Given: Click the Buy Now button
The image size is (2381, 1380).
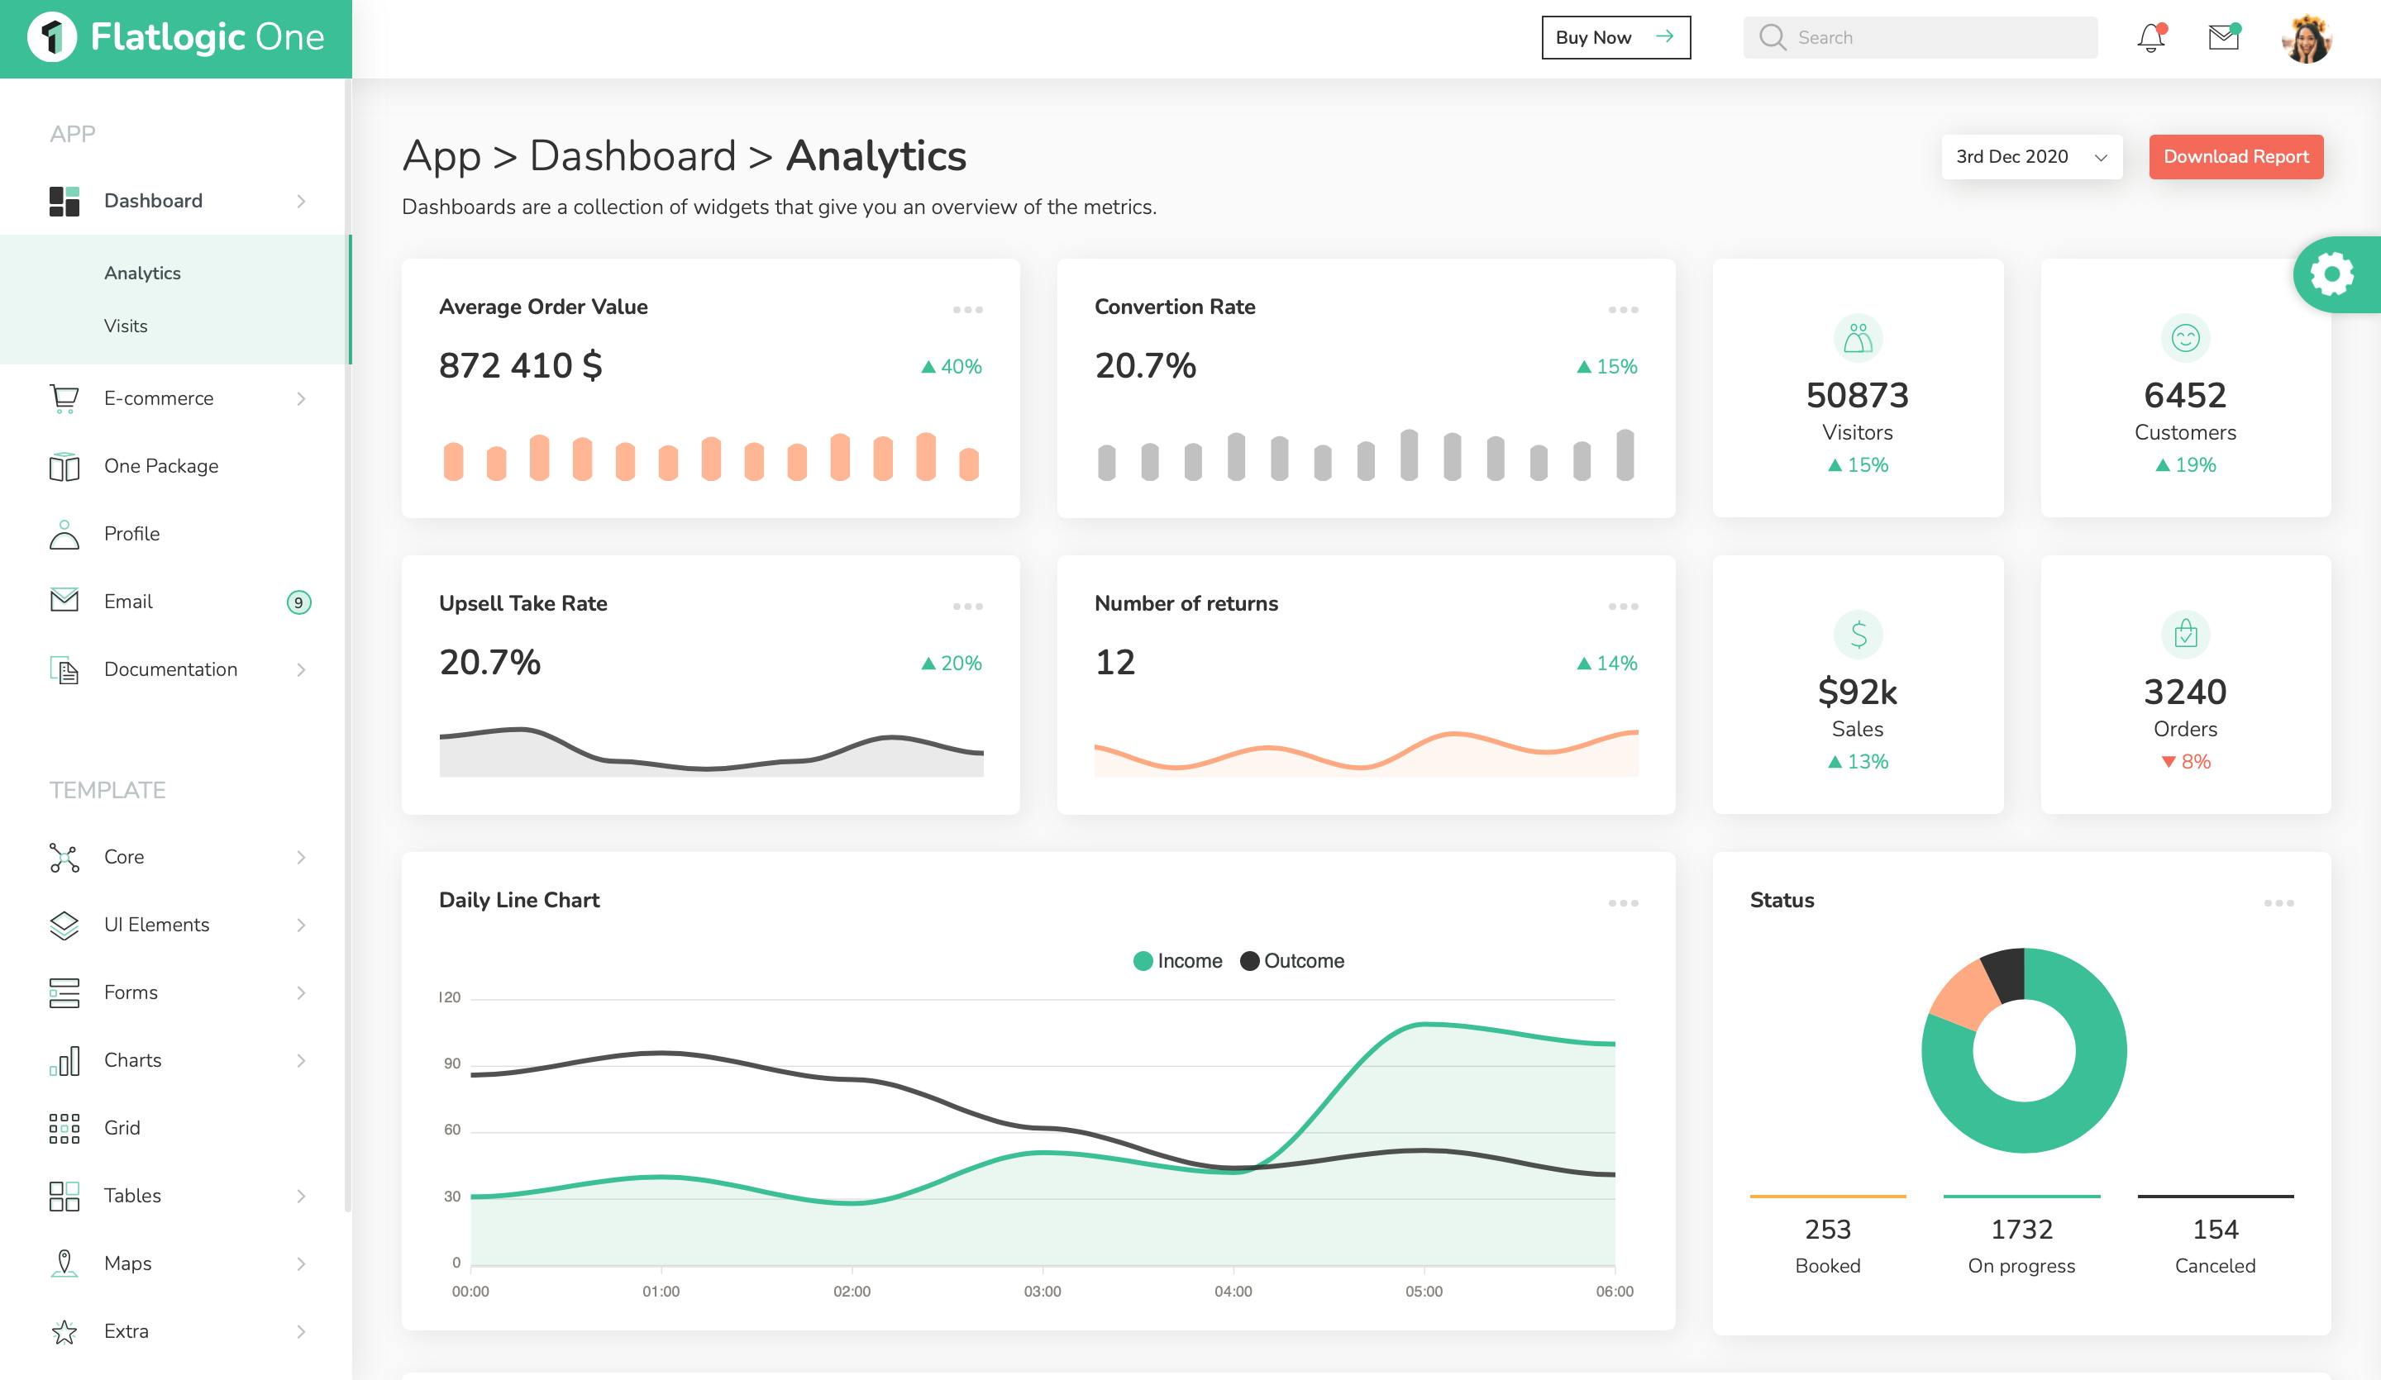Looking at the screenshot, I should click(x=1615, y=38).
